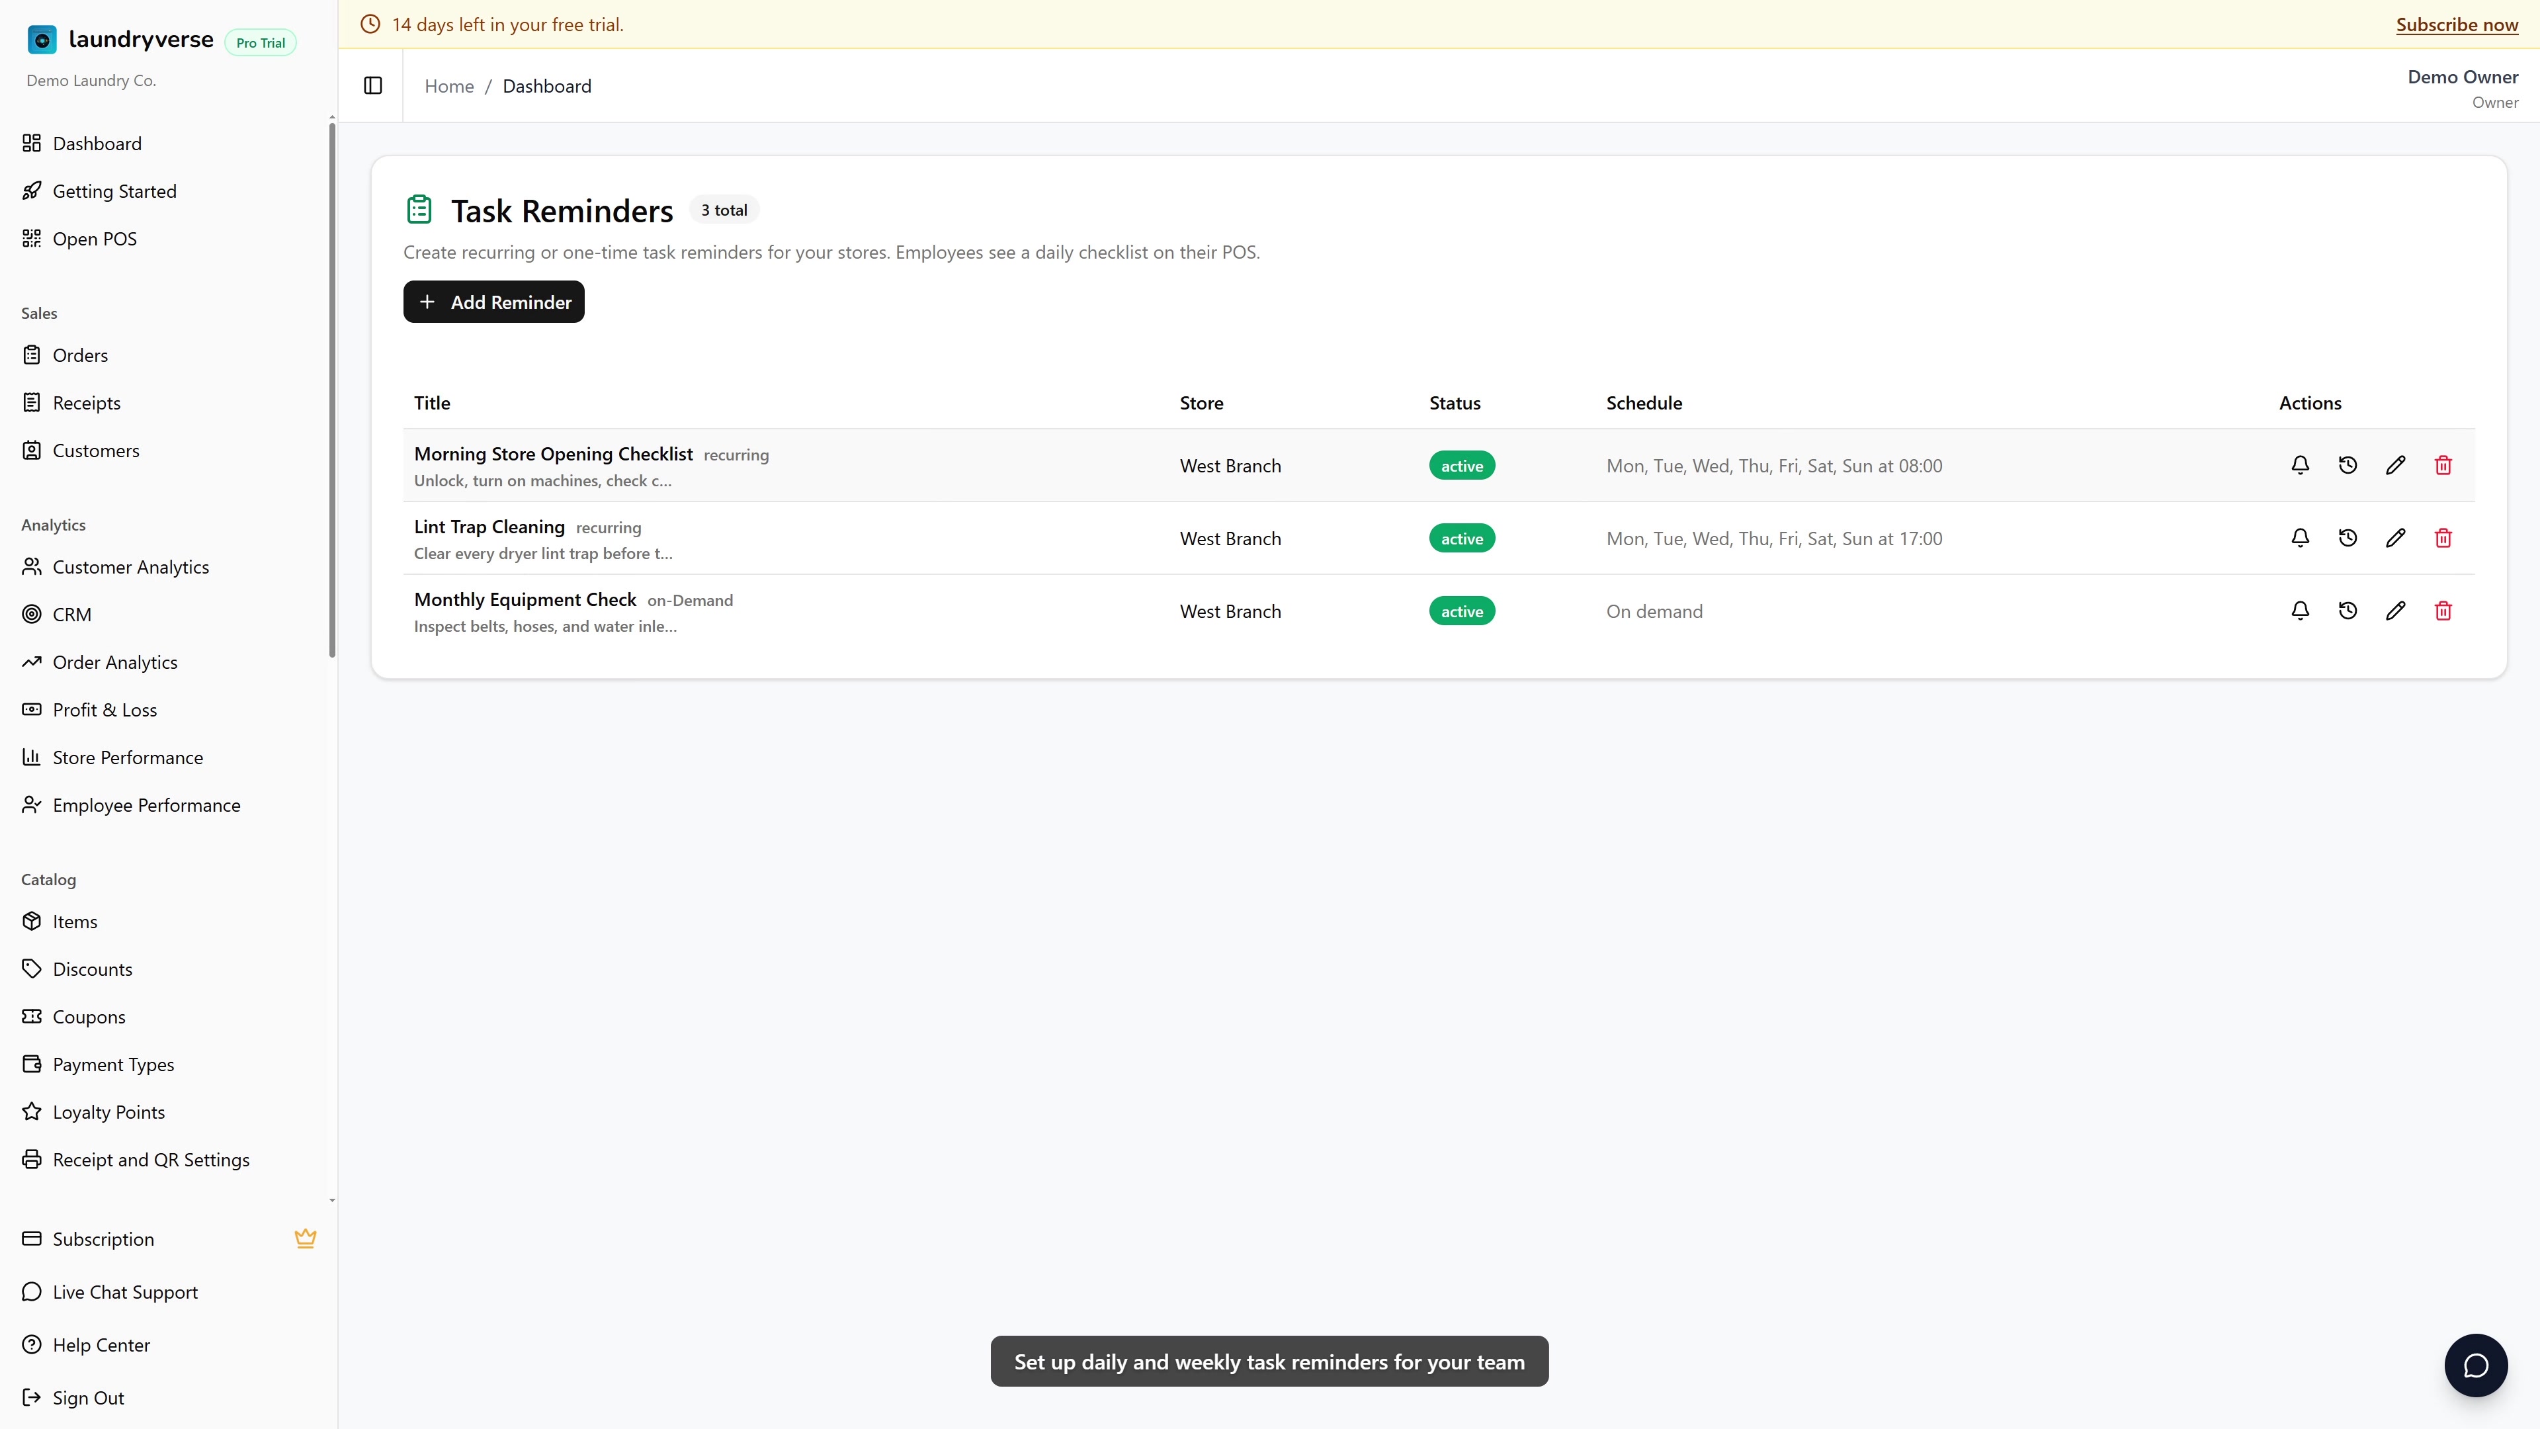Click the '3 total' count badge

pos(724,210)
